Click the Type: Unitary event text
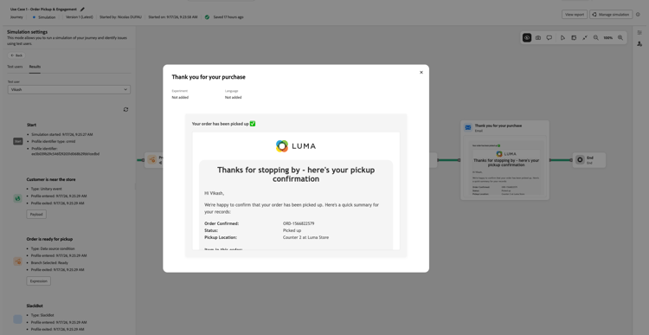 [47, 189]
